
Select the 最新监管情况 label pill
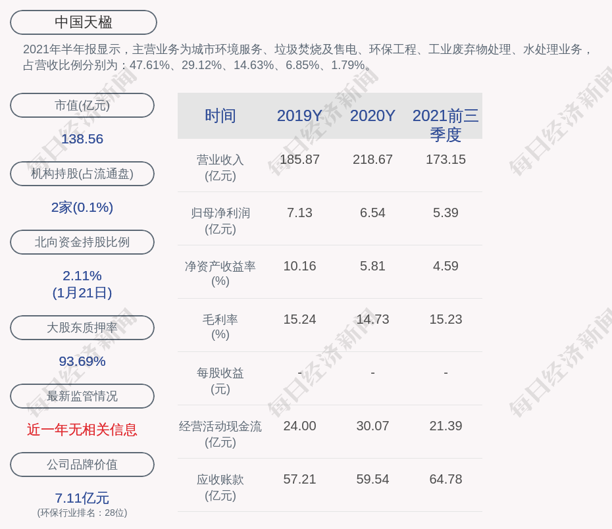pos(82,396)
